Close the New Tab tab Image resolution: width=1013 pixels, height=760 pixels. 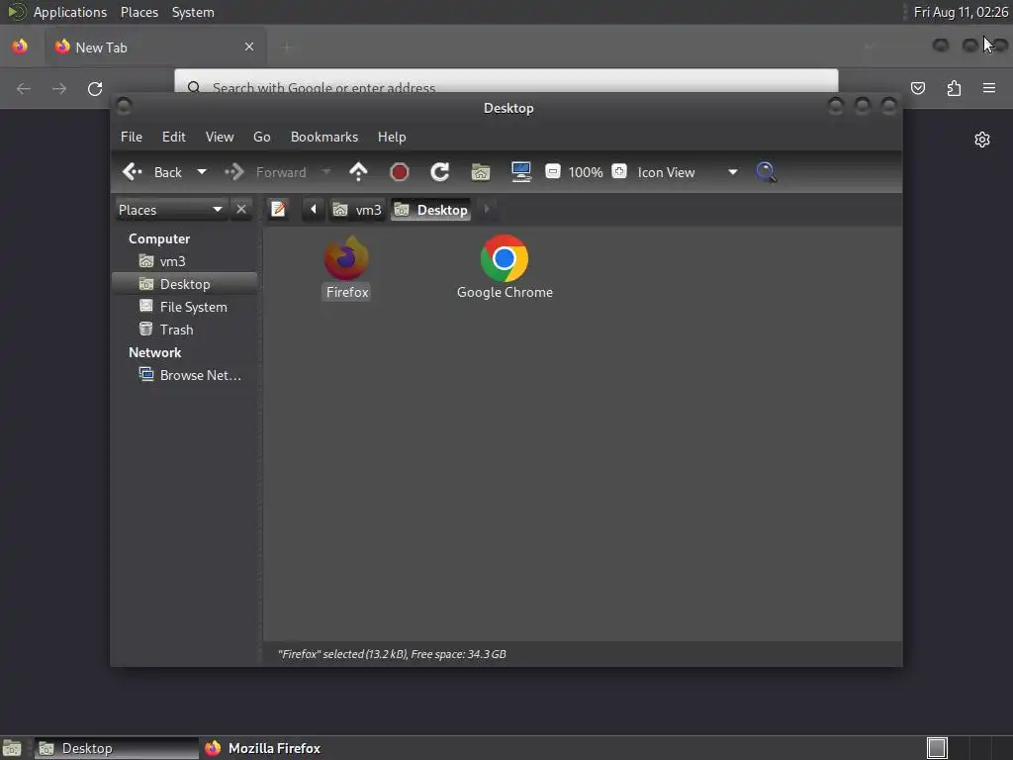coord(249,47)
